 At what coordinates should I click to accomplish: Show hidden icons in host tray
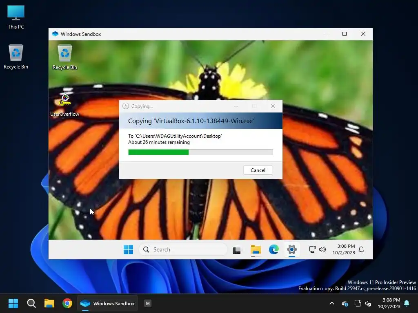pos(332,303)
